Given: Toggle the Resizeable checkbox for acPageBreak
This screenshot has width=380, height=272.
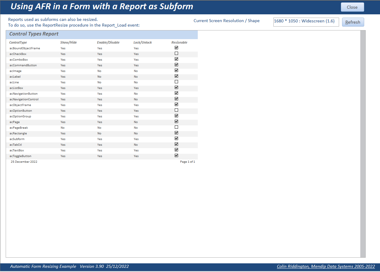Looking at the screenshot, I should click(x=176, y=127).
